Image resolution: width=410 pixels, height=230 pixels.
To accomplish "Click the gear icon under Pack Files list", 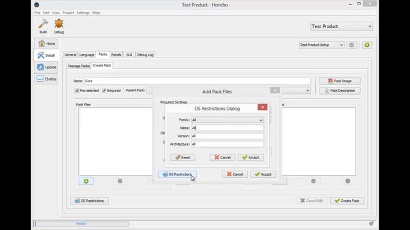I will click(120, 181).
